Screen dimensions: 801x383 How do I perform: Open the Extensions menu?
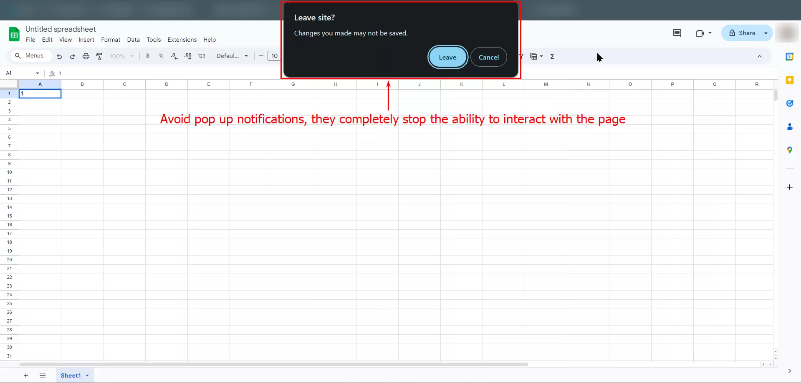pos(182,40)
